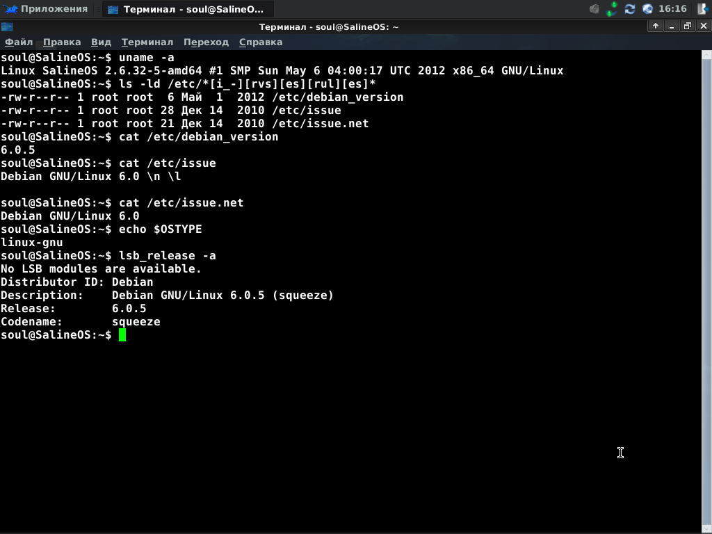Open the Файл menu
The image size is (712, 534).
19,42
